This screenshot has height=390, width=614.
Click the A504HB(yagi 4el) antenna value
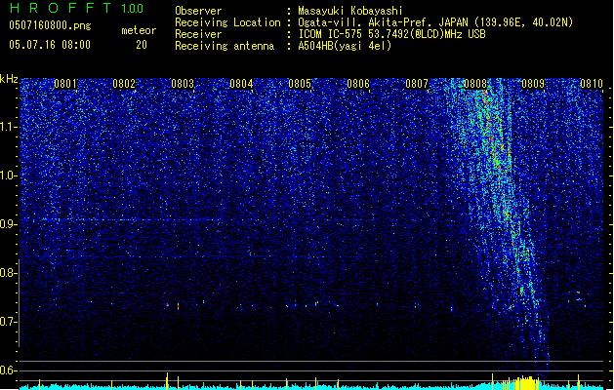click(x=345, y=46)
